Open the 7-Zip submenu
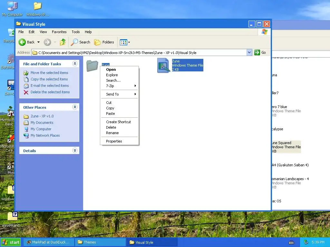The height and width of the screenshot is (247, 330). click(x=119, y=86)
